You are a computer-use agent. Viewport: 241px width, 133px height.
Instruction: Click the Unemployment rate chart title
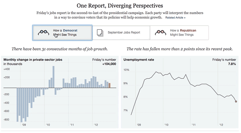[x=139, y=60]
